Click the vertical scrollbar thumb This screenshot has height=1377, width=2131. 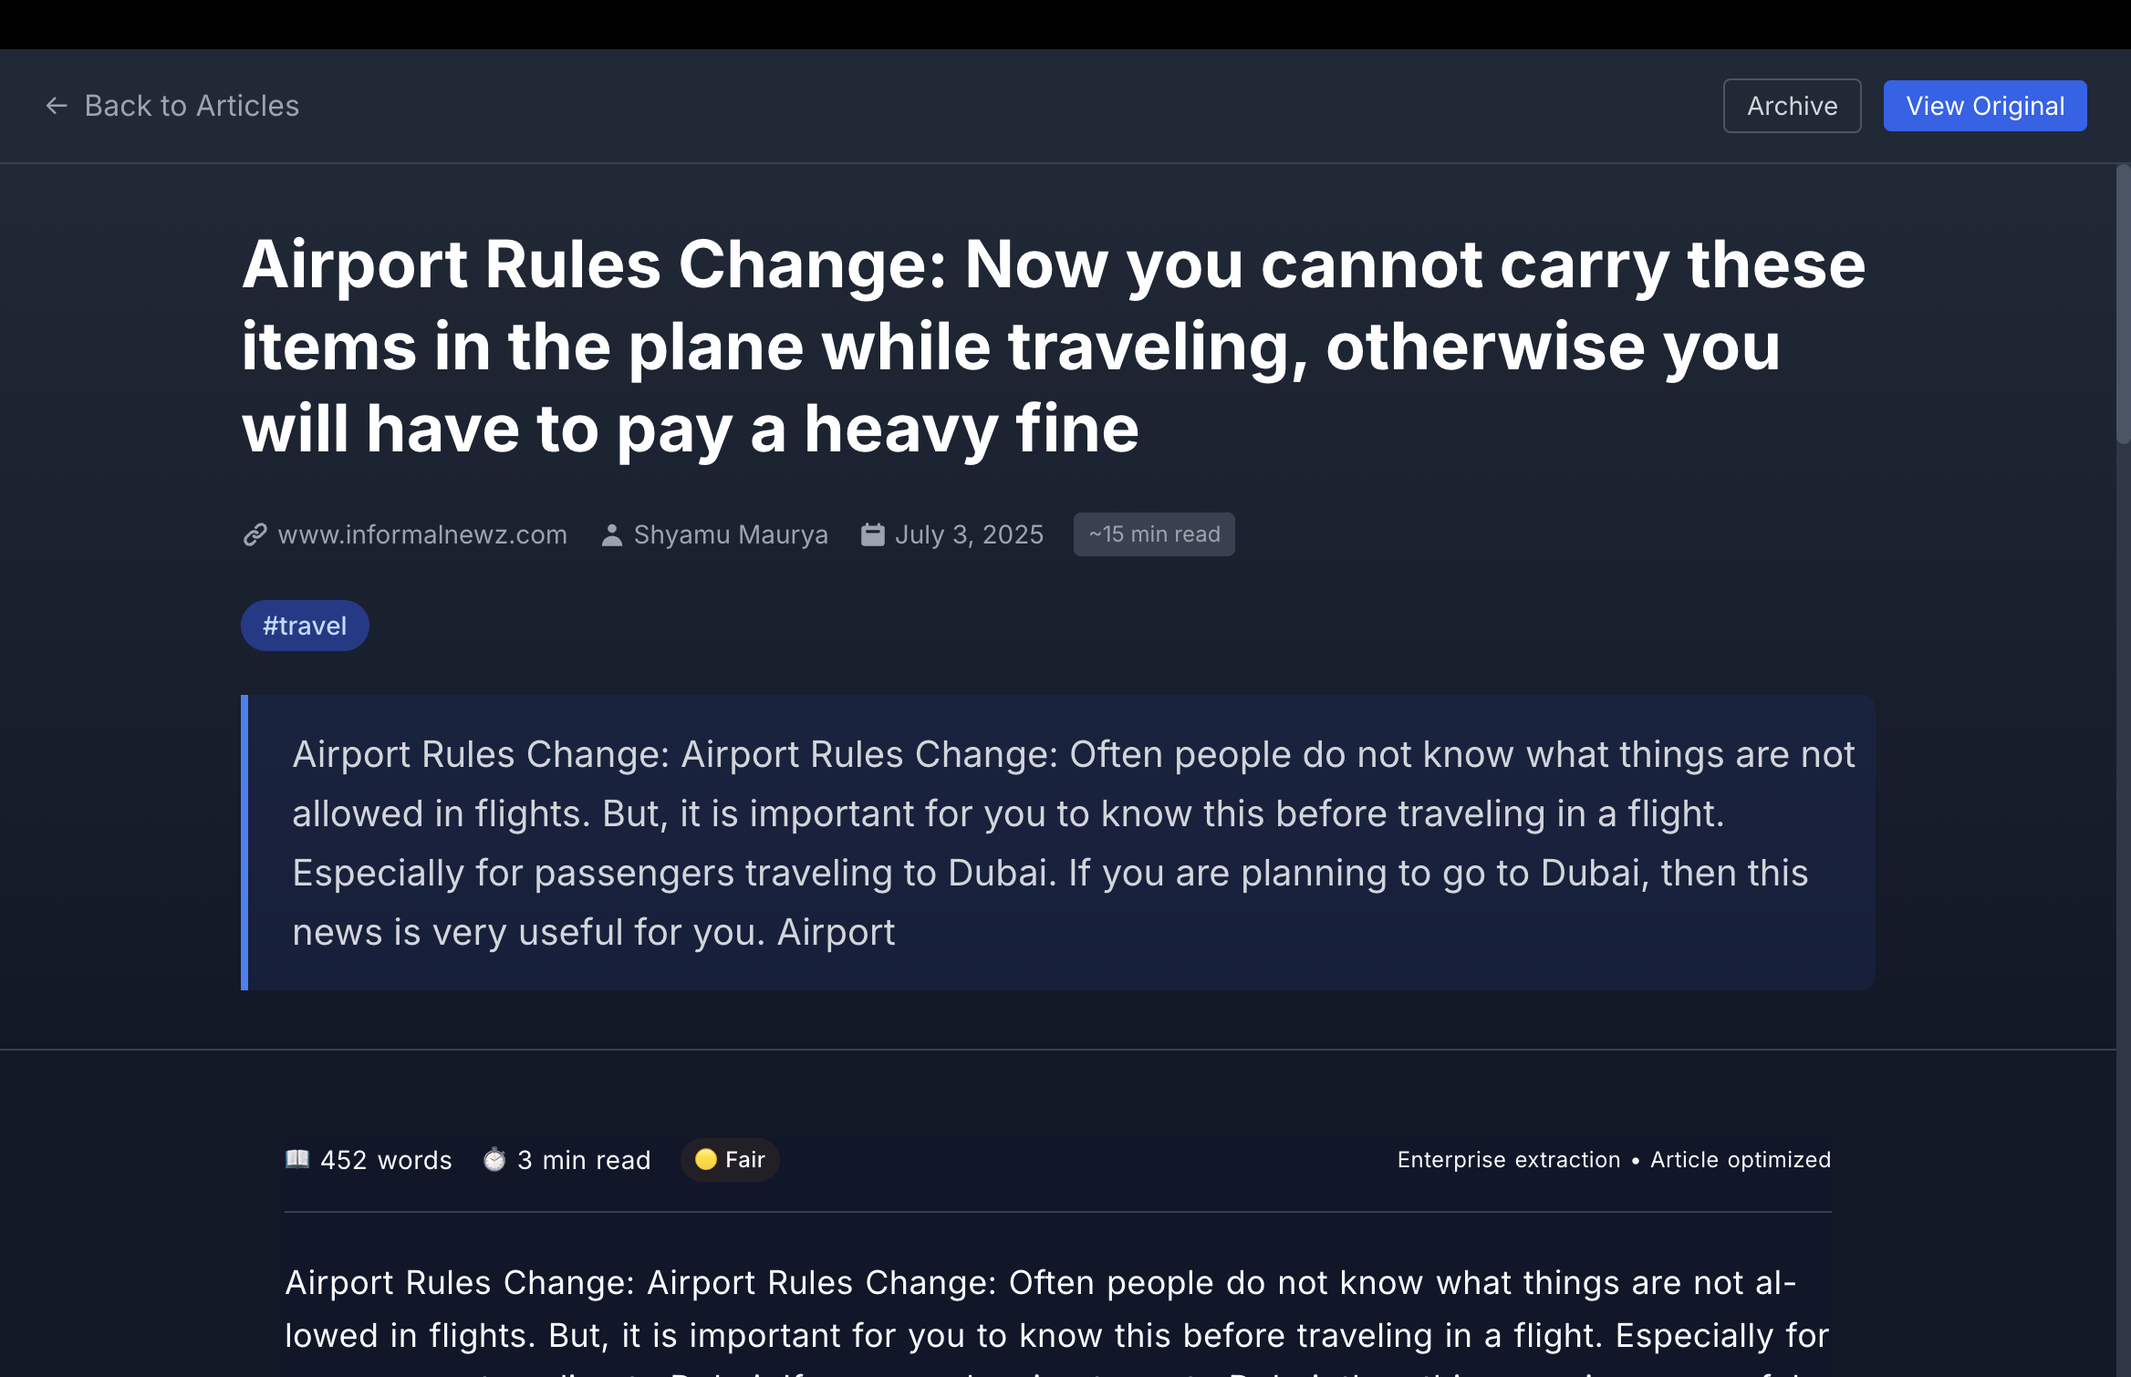click(2124, 304)
